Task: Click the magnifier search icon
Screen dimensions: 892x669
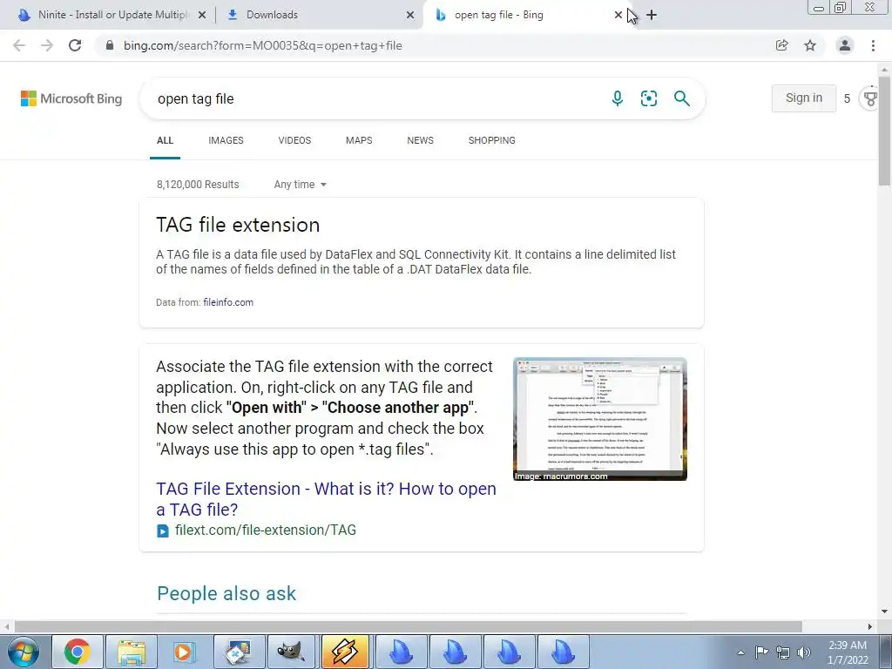Action: pos(681,98)
